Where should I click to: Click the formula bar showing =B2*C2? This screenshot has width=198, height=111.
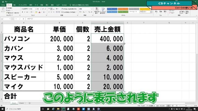pyautogui.click(x=111, y=19)
